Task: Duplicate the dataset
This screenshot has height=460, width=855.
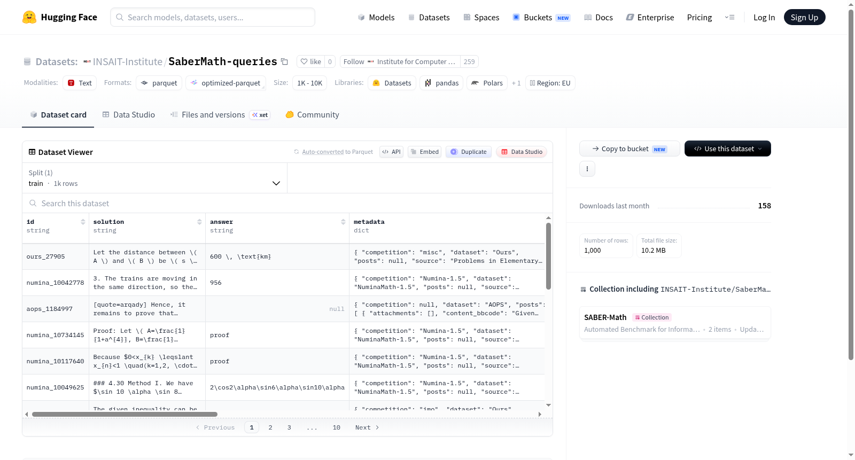Action: [469, 152]
